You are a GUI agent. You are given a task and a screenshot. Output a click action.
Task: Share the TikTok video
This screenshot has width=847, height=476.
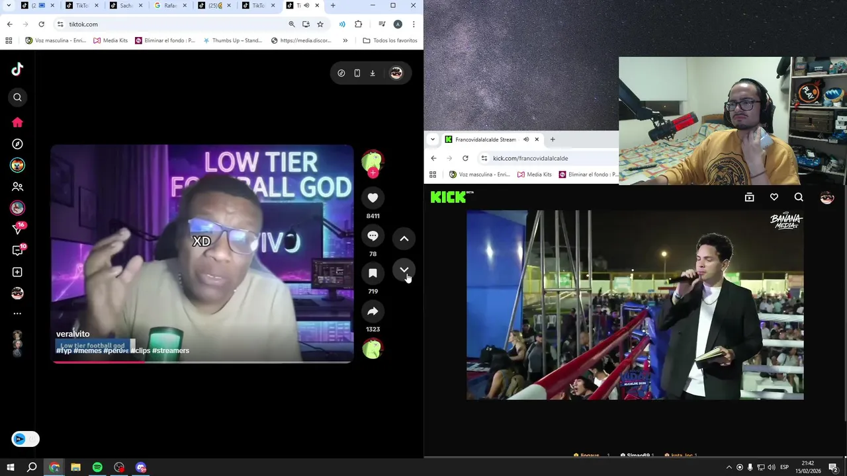tap(373, 311)
